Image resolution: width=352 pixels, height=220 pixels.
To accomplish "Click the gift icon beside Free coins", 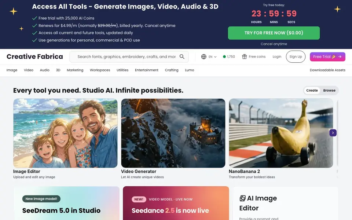I will point(244,56).
